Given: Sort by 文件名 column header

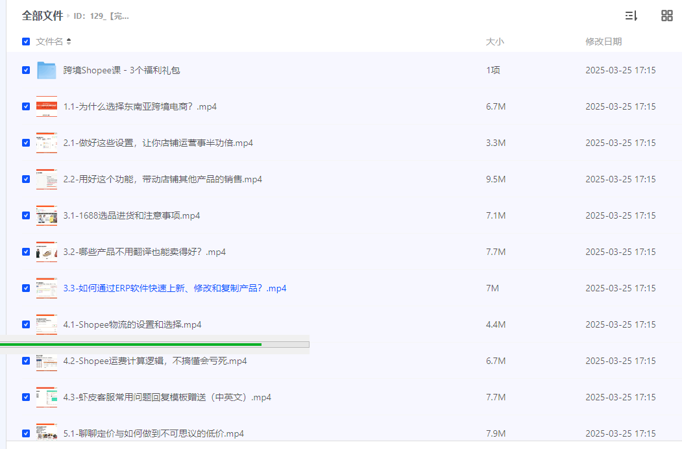Looking at the screenshot, I should tap(49, 42).
